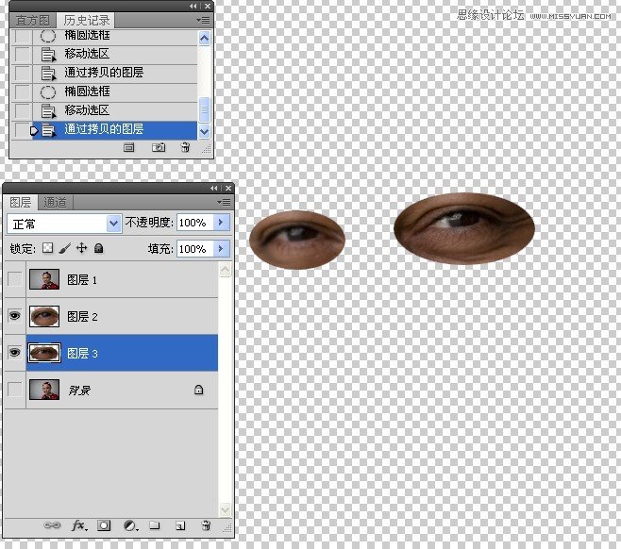Create a new layer
The height and width of the screenshot is (549, 621).
click(x=180, y=525)
